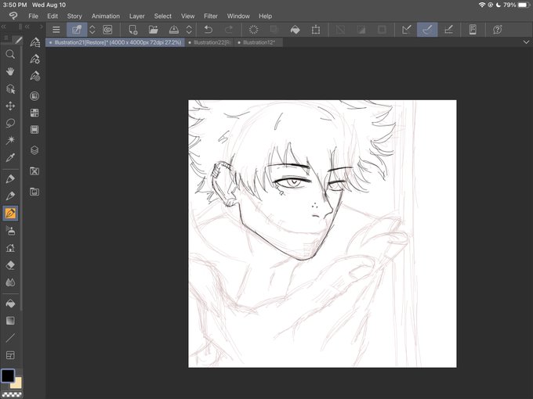
Task: Toggle highlighted Snap to Special Ruler
Action: click(427, 30)
